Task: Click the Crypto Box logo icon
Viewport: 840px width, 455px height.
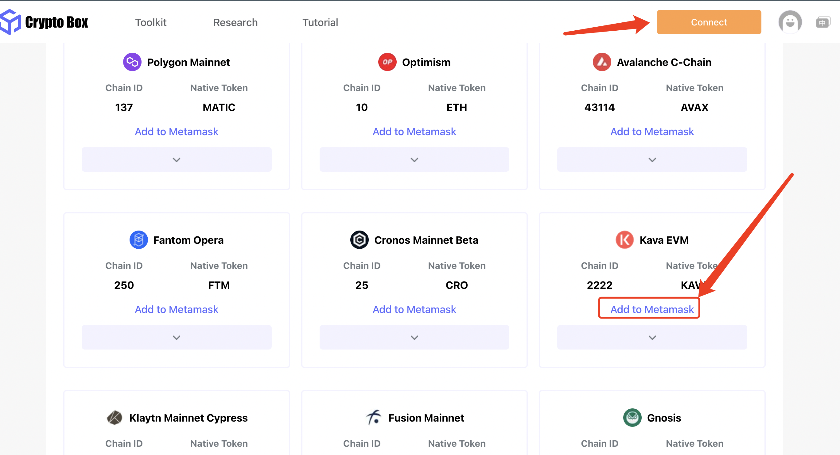Action: click(x=10, y=22)
